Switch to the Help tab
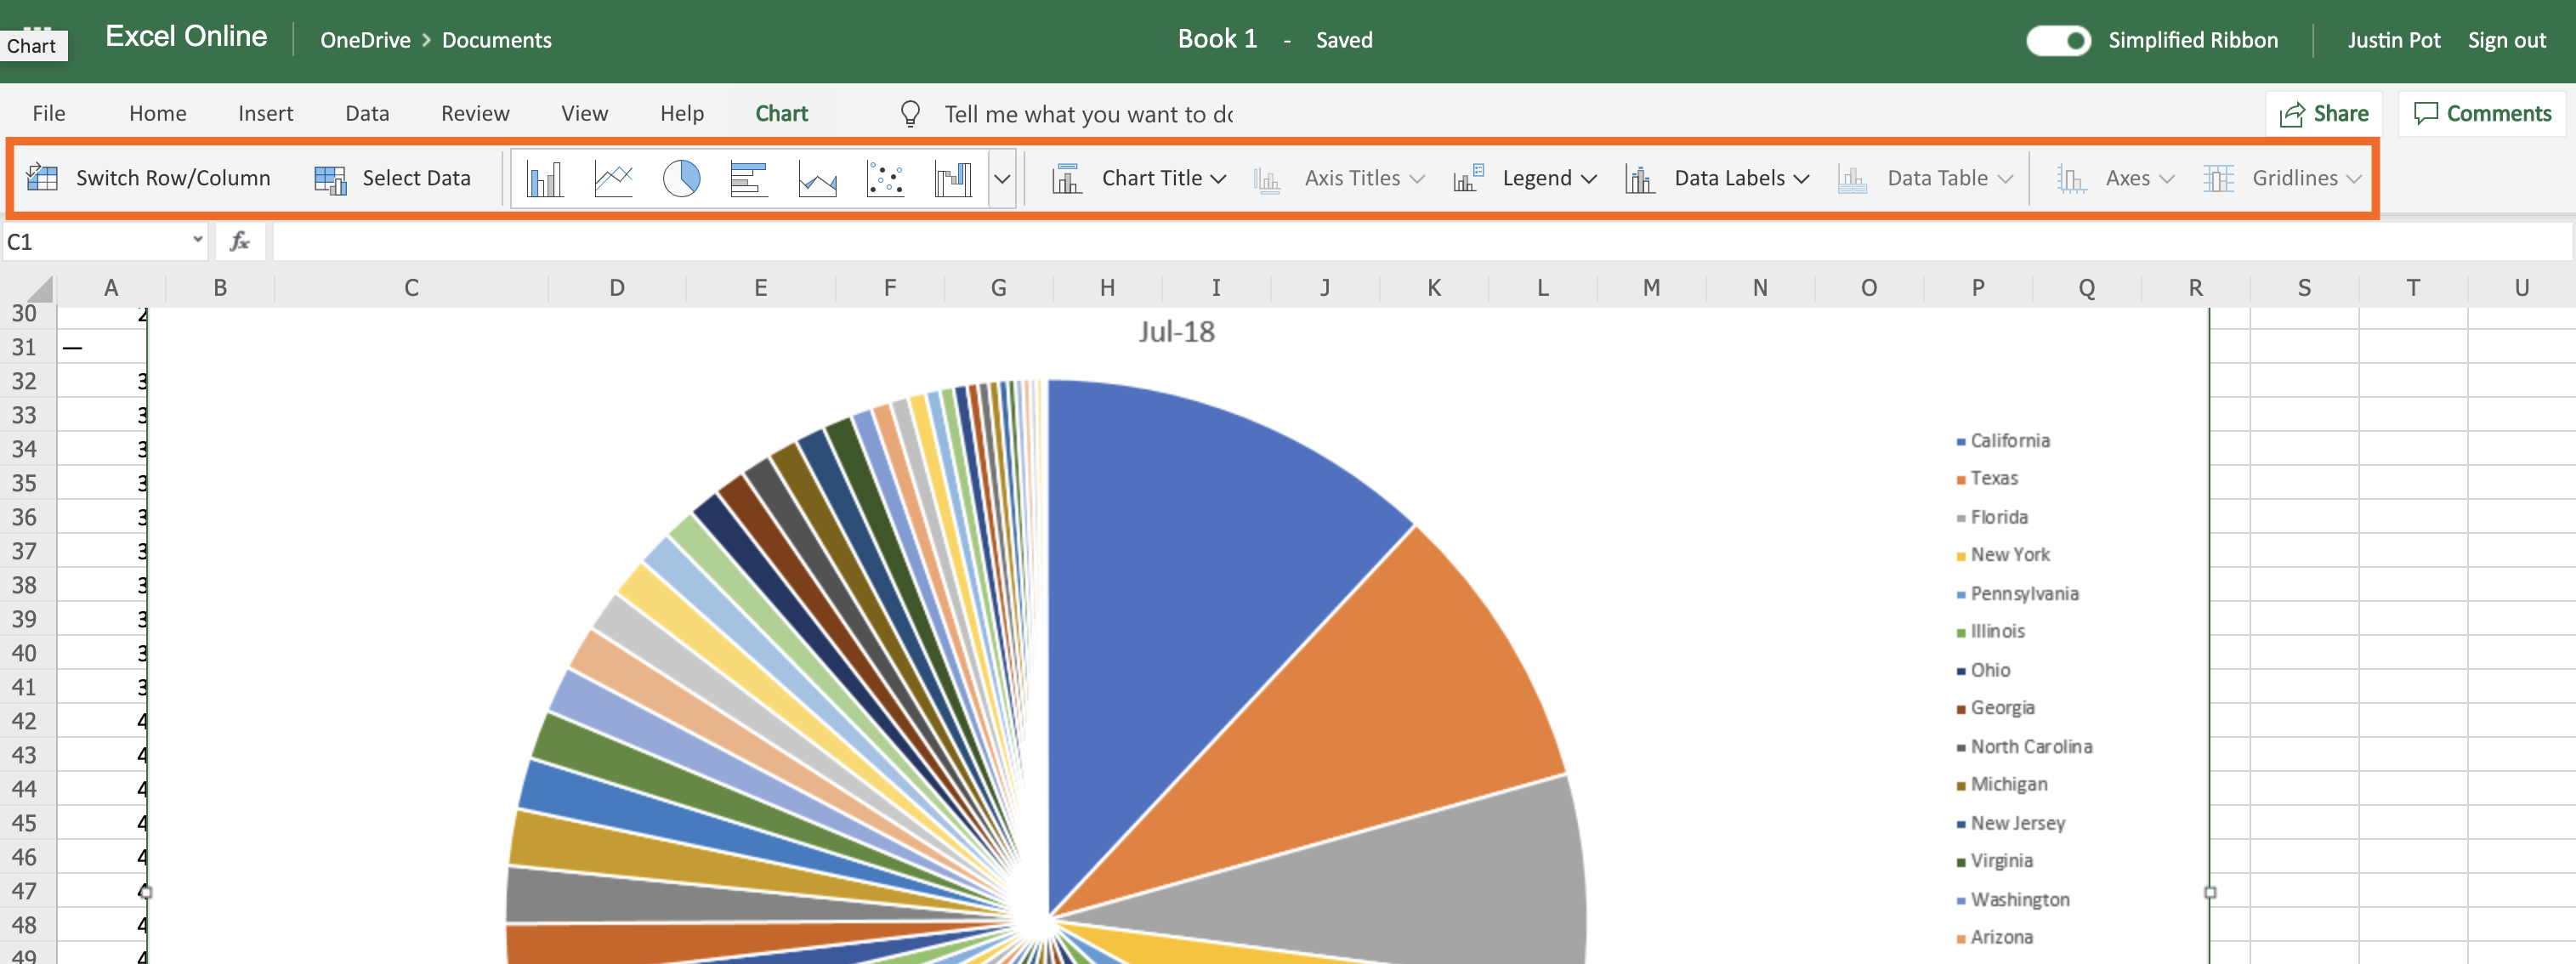This screenshot has width=2576, height=964. click(x=682, y=113)
